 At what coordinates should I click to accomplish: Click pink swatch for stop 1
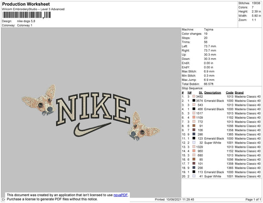click(x=194, y=96)
